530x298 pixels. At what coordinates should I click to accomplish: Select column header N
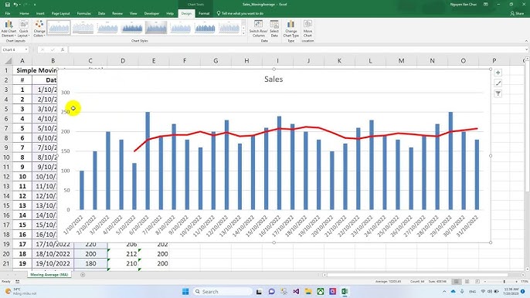433,61
